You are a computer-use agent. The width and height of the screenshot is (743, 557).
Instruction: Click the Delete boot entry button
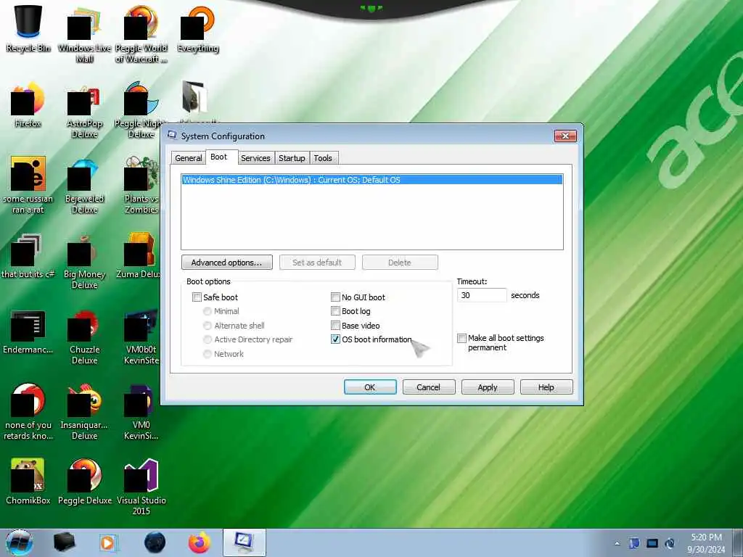[400, 263]
